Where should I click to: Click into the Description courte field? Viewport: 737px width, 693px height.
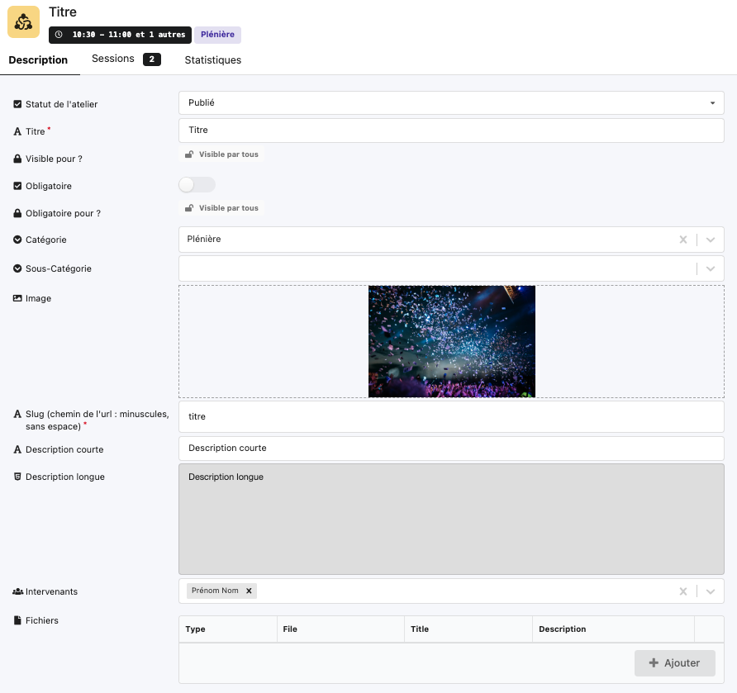(451, 449)
